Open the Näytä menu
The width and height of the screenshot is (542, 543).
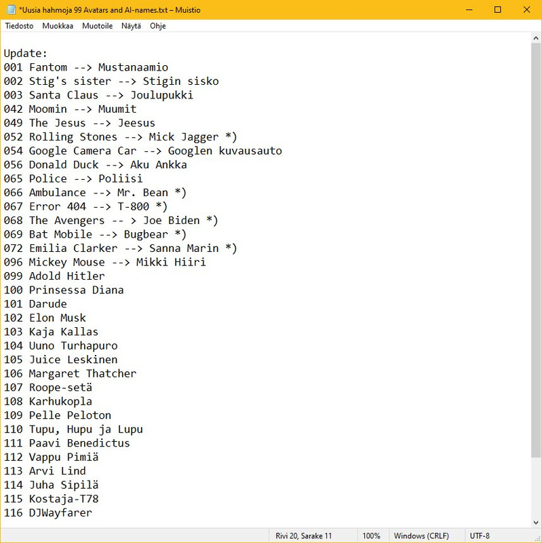coord(131,26)
